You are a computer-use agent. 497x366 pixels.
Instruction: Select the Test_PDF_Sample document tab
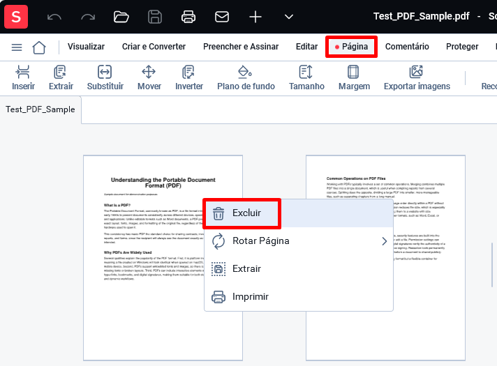(x=40, y=109)
